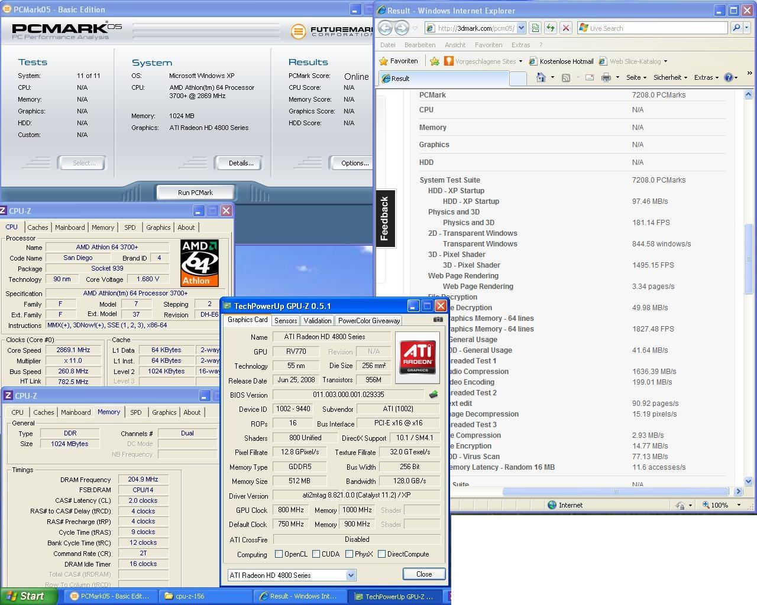Open new tab button in IE

[x=517, y=78]
